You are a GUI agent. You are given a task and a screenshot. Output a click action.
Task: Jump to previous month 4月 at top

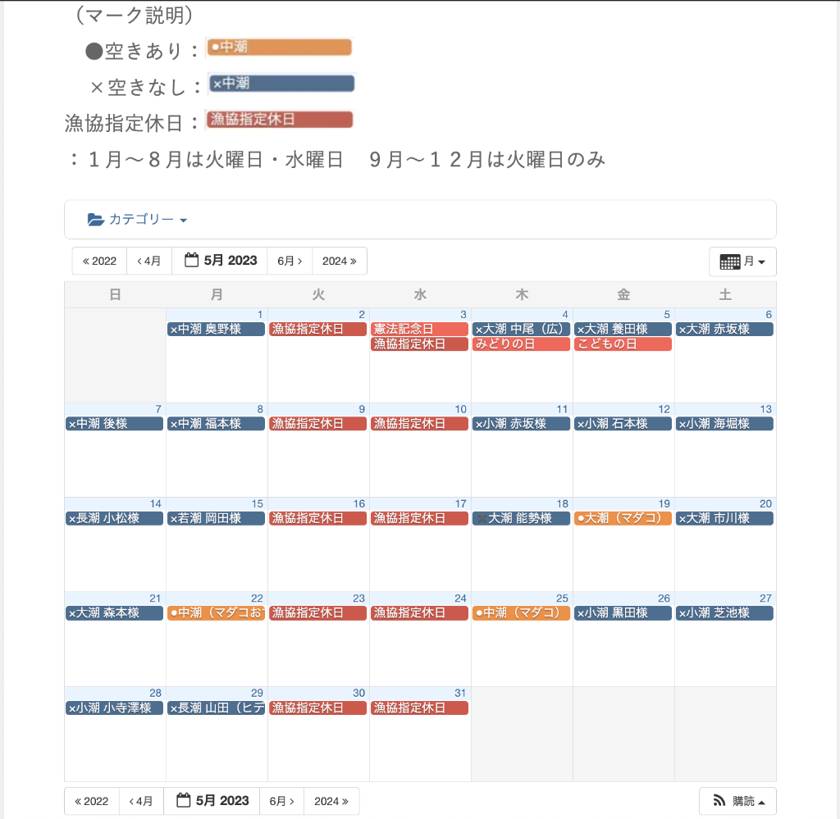coord(149,261)
